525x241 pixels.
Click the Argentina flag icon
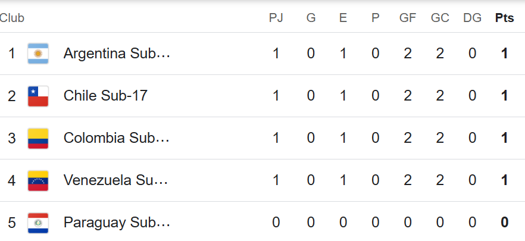coord(38,54)
